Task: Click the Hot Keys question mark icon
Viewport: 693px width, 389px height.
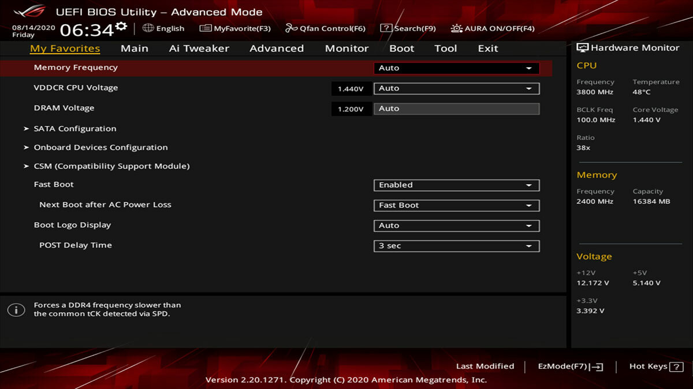Action: [x=677, y=367]
